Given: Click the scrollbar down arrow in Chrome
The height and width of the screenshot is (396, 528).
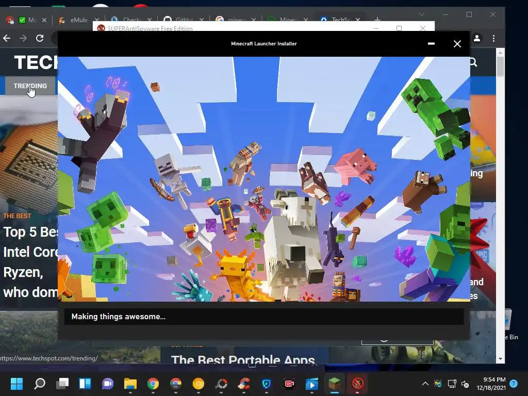Looking at the screenshot, I should [500, 359].
